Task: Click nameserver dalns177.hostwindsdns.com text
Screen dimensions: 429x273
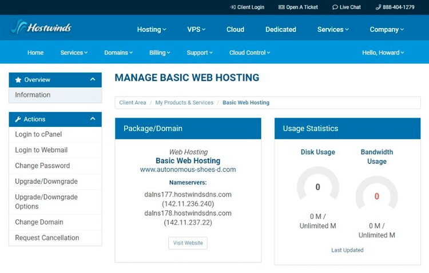Action: pos(188,195)
